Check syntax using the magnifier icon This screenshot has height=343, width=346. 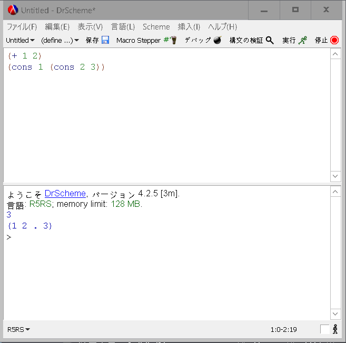[270, 40]
